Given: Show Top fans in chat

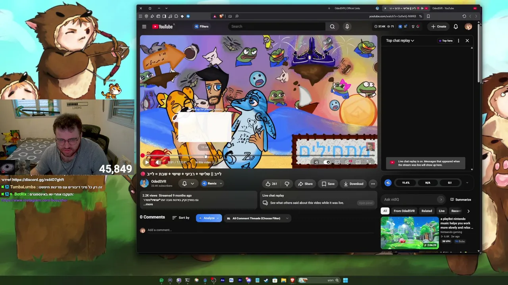Looking at the screenshot, I should tap(445, 40).
